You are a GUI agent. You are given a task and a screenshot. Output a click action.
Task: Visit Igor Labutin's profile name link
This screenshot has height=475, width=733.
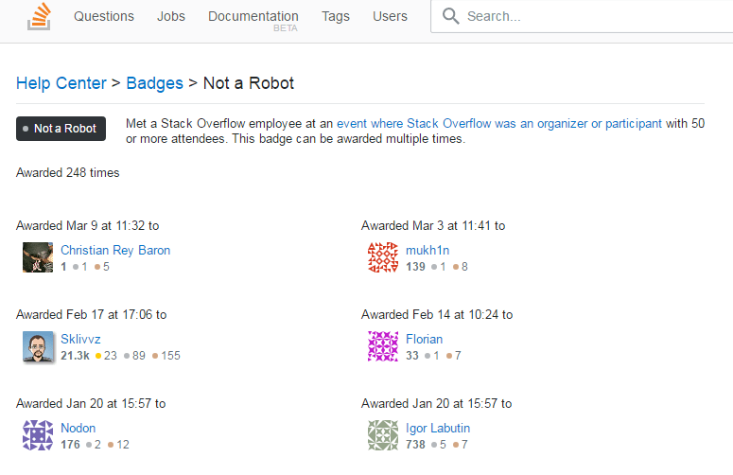[438, 428]
